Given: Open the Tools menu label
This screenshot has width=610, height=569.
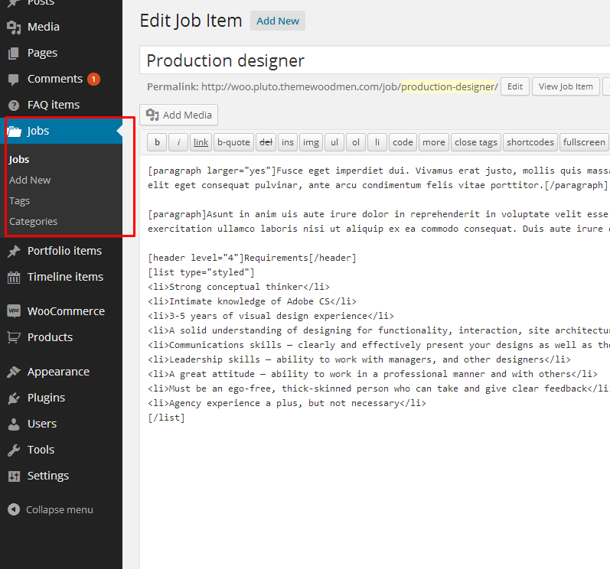Looking at the screenshot, I should click(41, 450).
